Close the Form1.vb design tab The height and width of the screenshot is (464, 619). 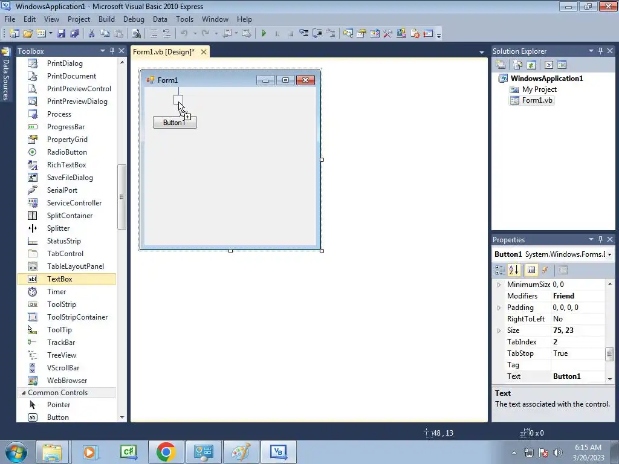204,52
